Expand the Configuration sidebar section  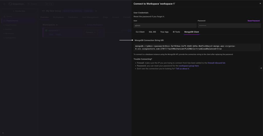[x=10, y=38]
